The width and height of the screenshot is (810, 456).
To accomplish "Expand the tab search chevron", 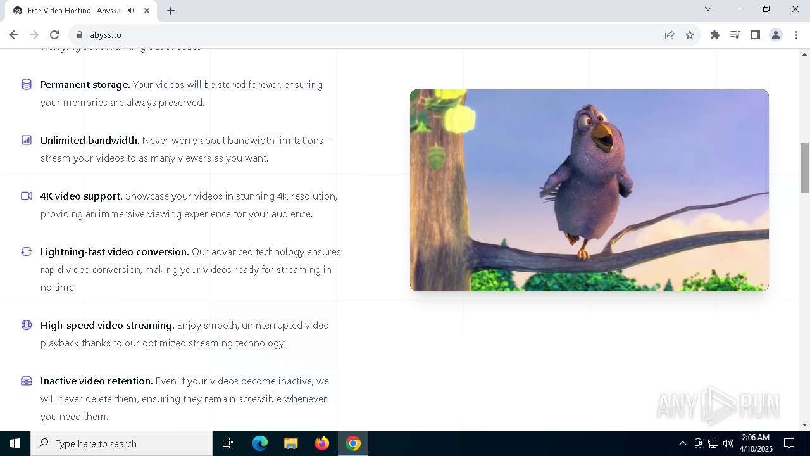I will (708, 9).
